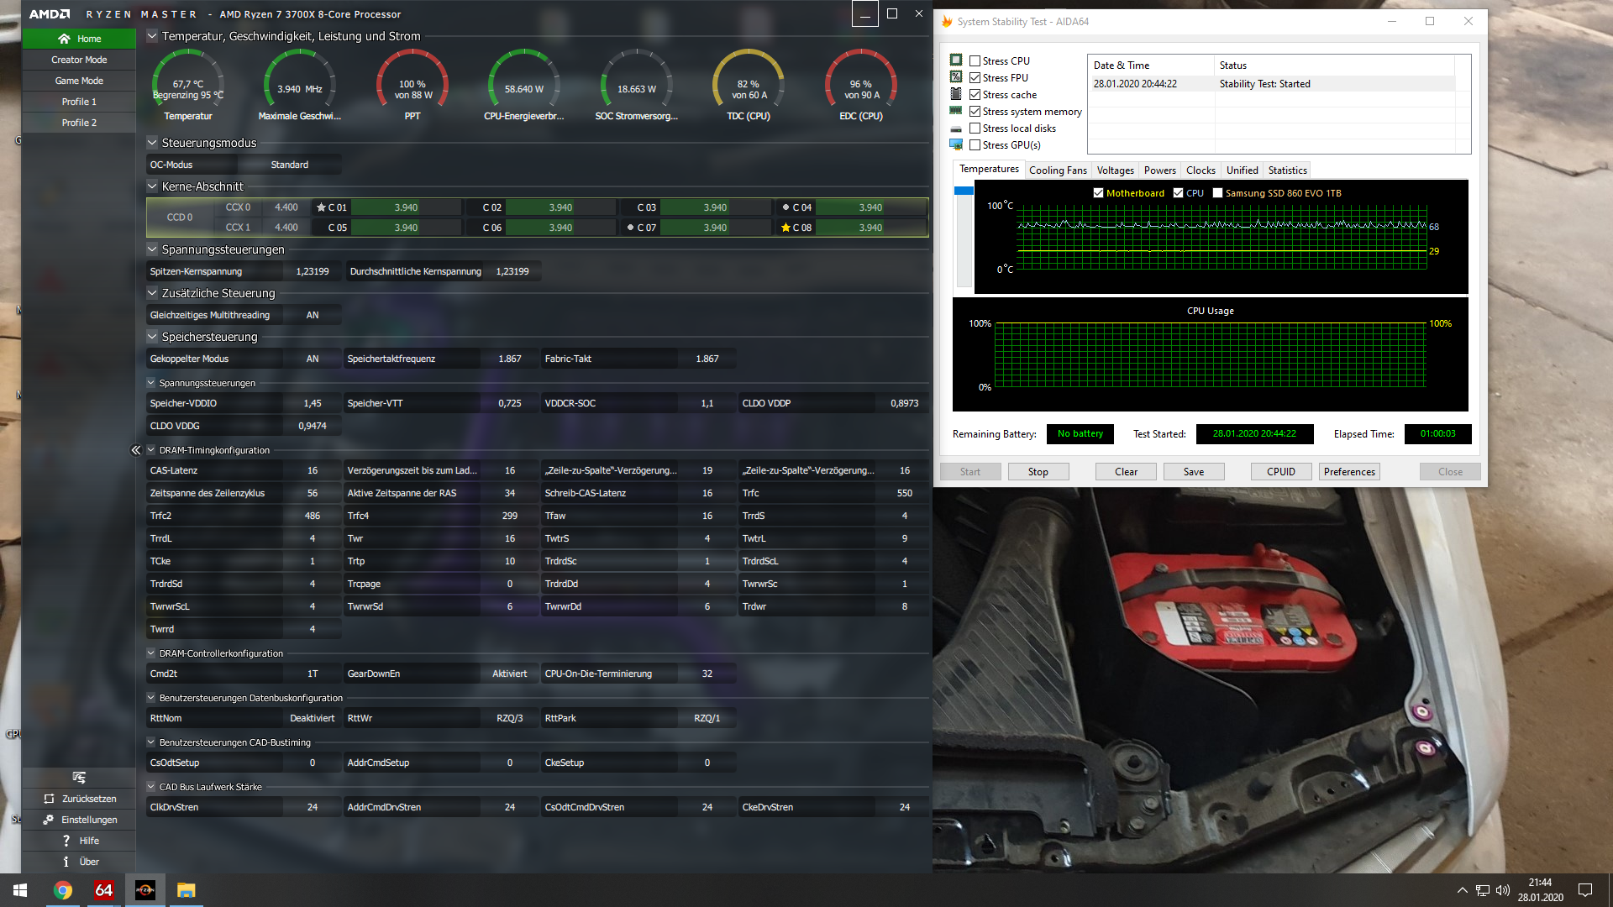Image resolution: width=1613 pixels, height=907 pixels.
Task: Collapse the Steuerungsmodus section
Action: (152, 143)
